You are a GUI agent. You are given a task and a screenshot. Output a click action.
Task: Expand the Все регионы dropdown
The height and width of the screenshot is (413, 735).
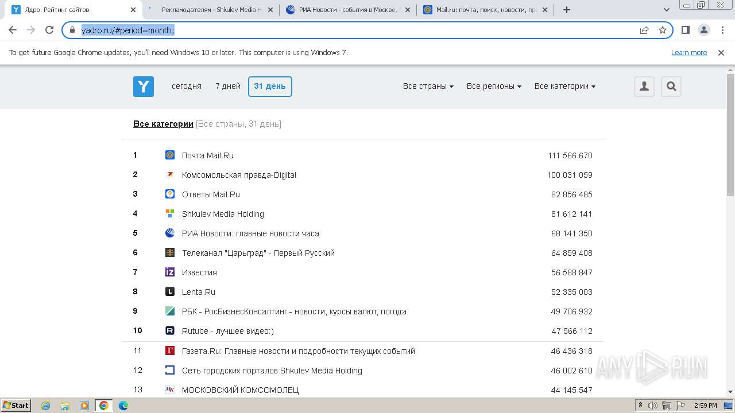tap(494, 86)
